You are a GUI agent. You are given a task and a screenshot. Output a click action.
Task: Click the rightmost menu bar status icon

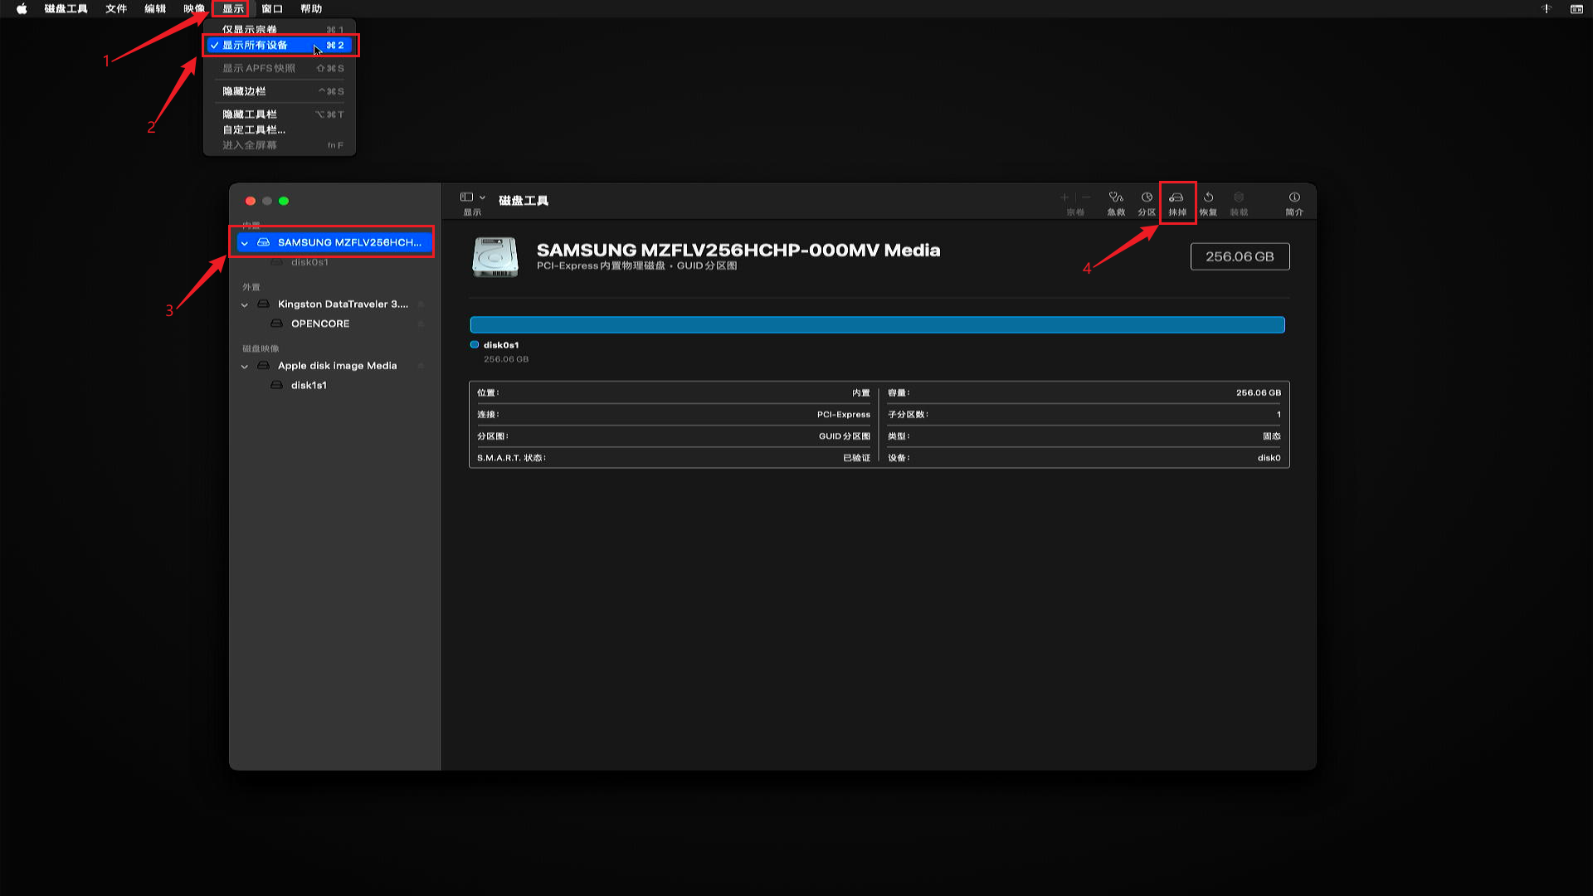point(1576,9)
